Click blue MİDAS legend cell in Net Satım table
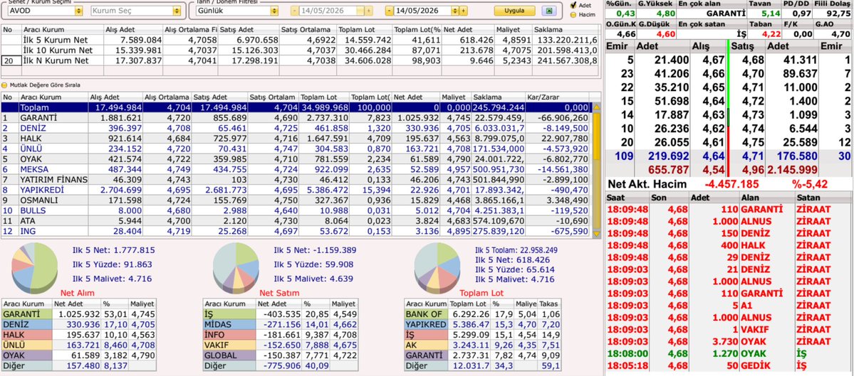 pos(229,324)
